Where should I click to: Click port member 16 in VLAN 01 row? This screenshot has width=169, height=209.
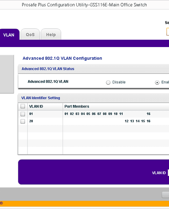[149, 114]
